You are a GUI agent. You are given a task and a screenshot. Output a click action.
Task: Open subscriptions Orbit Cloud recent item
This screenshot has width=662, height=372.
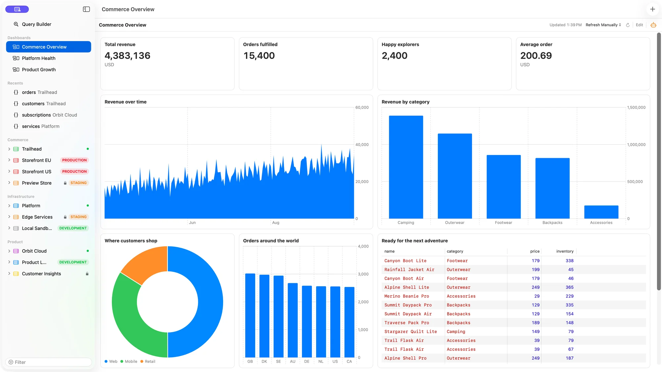[x=49, y=115]
